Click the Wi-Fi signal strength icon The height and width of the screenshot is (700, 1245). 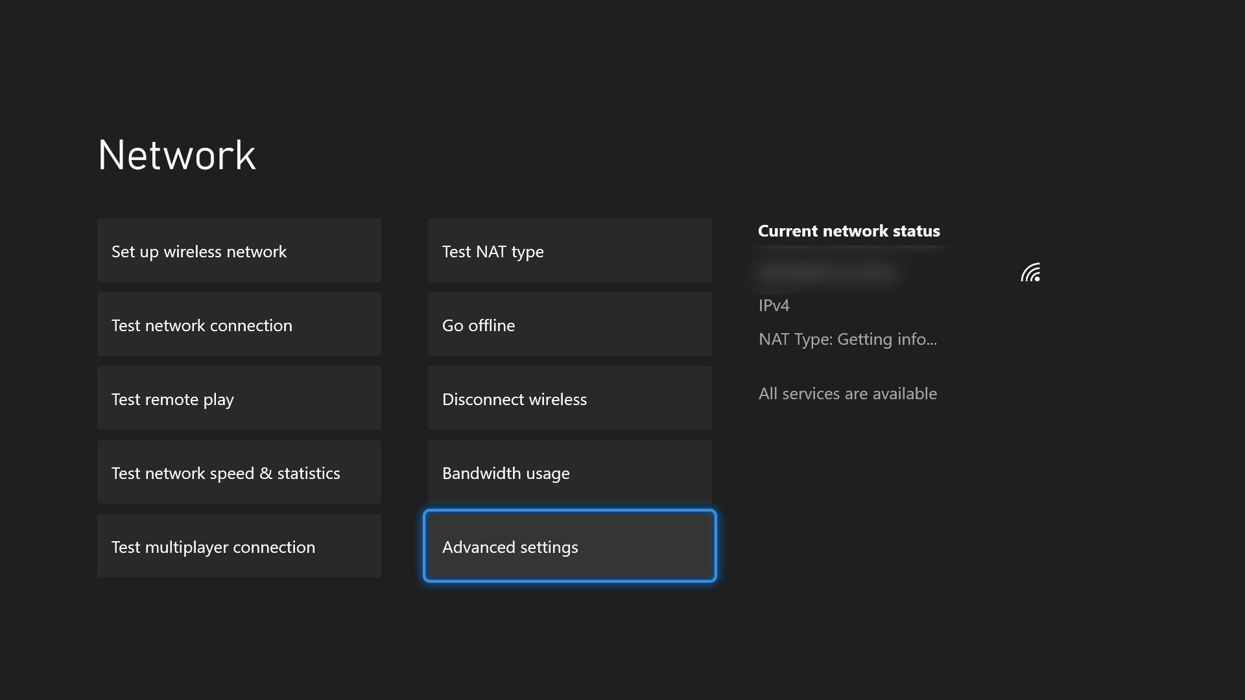pos(1031,272)
